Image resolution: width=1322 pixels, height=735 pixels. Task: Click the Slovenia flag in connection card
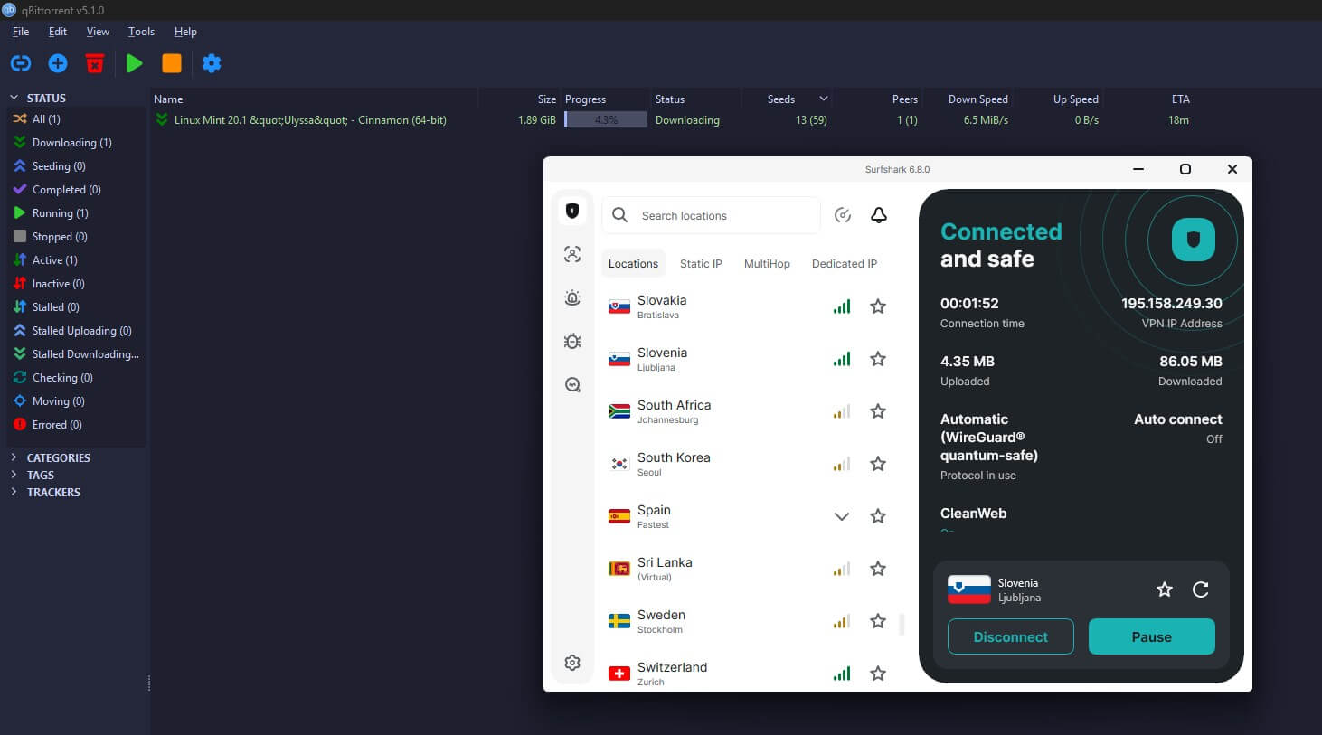[x=969, y=589]
